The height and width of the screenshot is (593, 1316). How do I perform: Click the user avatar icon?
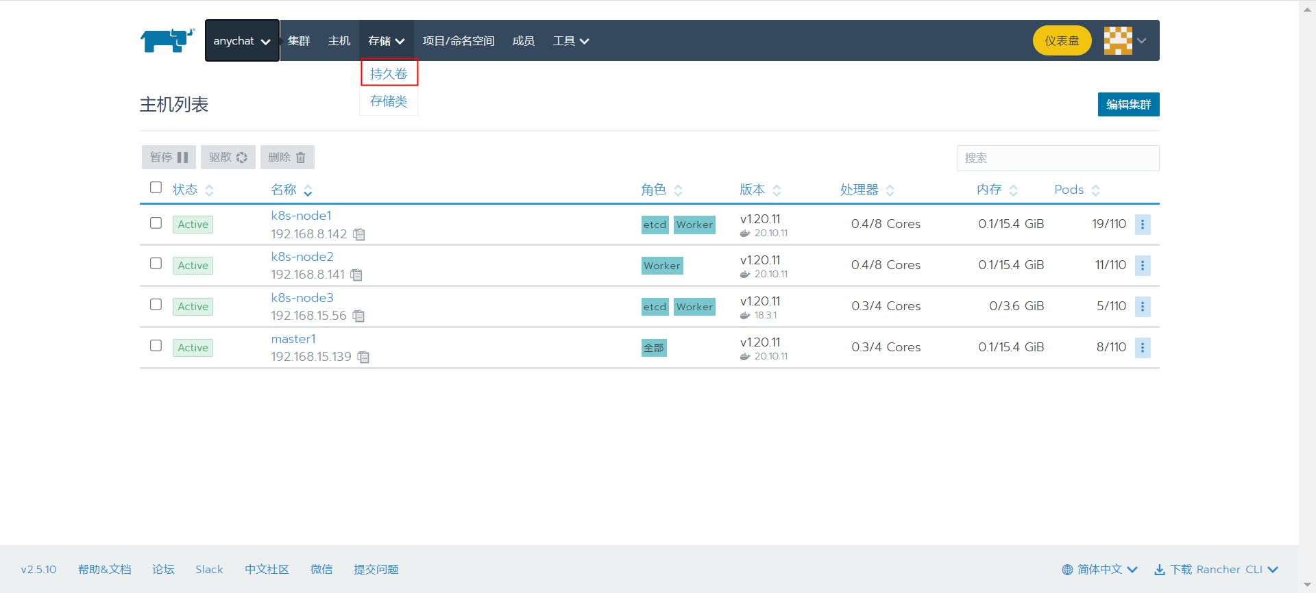pos(1118,40)
